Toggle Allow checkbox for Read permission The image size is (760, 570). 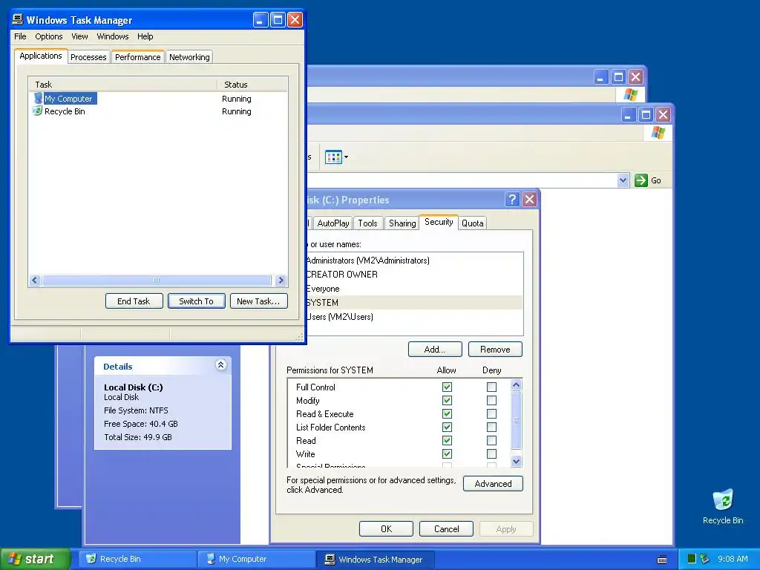point(447,441)
